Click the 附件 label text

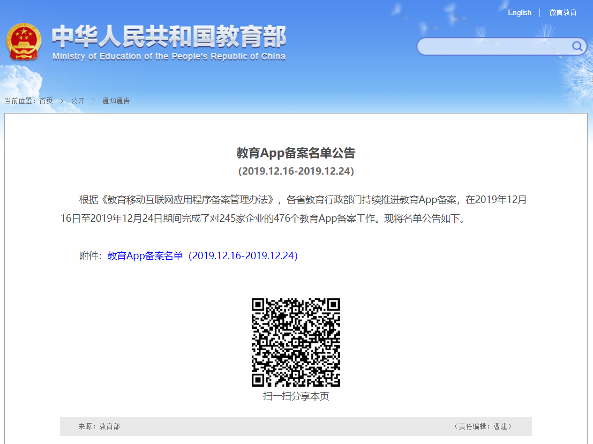91,256
